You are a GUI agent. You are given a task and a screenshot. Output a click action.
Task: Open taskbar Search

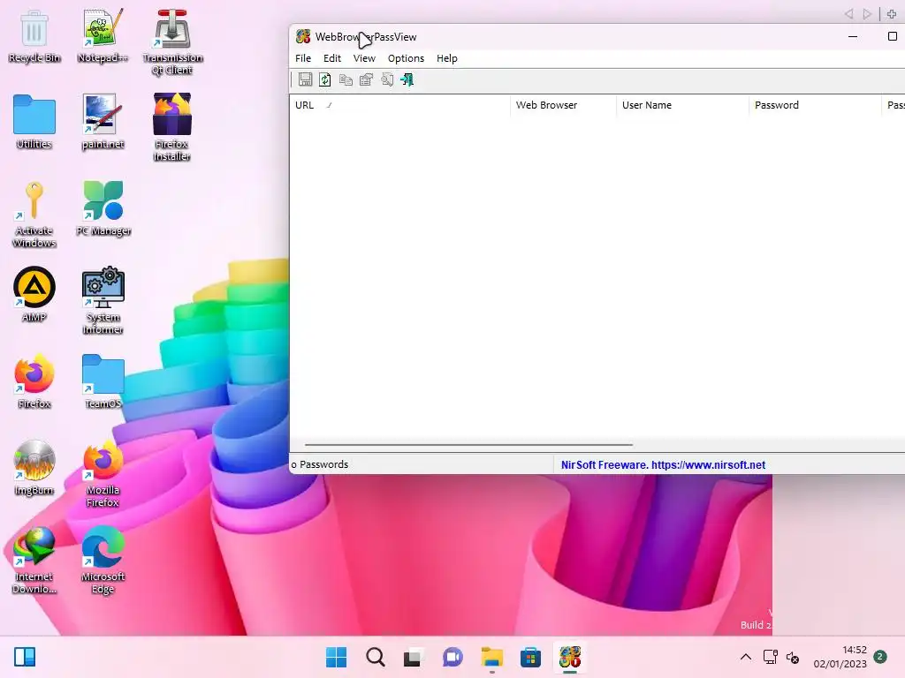pyautogui.click(x=375, y=657)
